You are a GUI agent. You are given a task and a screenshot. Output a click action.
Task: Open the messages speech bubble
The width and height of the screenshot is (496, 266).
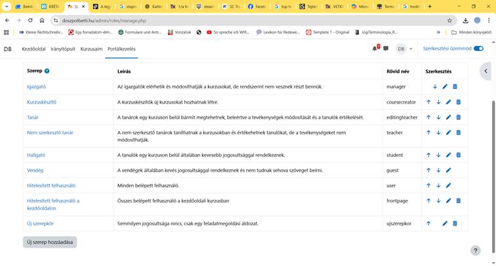(x=386, y=48)
